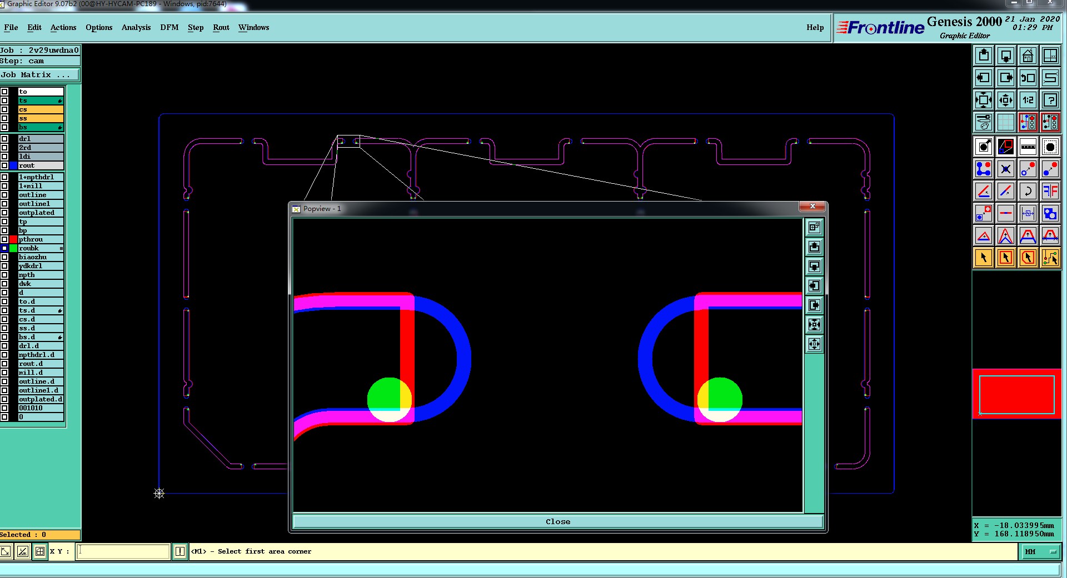Click the grid display icon

tap(1006, 122)
